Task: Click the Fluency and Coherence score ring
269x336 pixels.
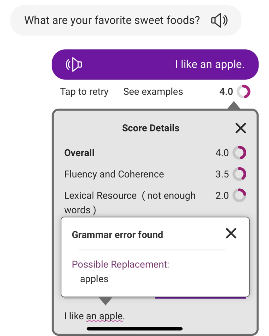Action: [239, 174]
